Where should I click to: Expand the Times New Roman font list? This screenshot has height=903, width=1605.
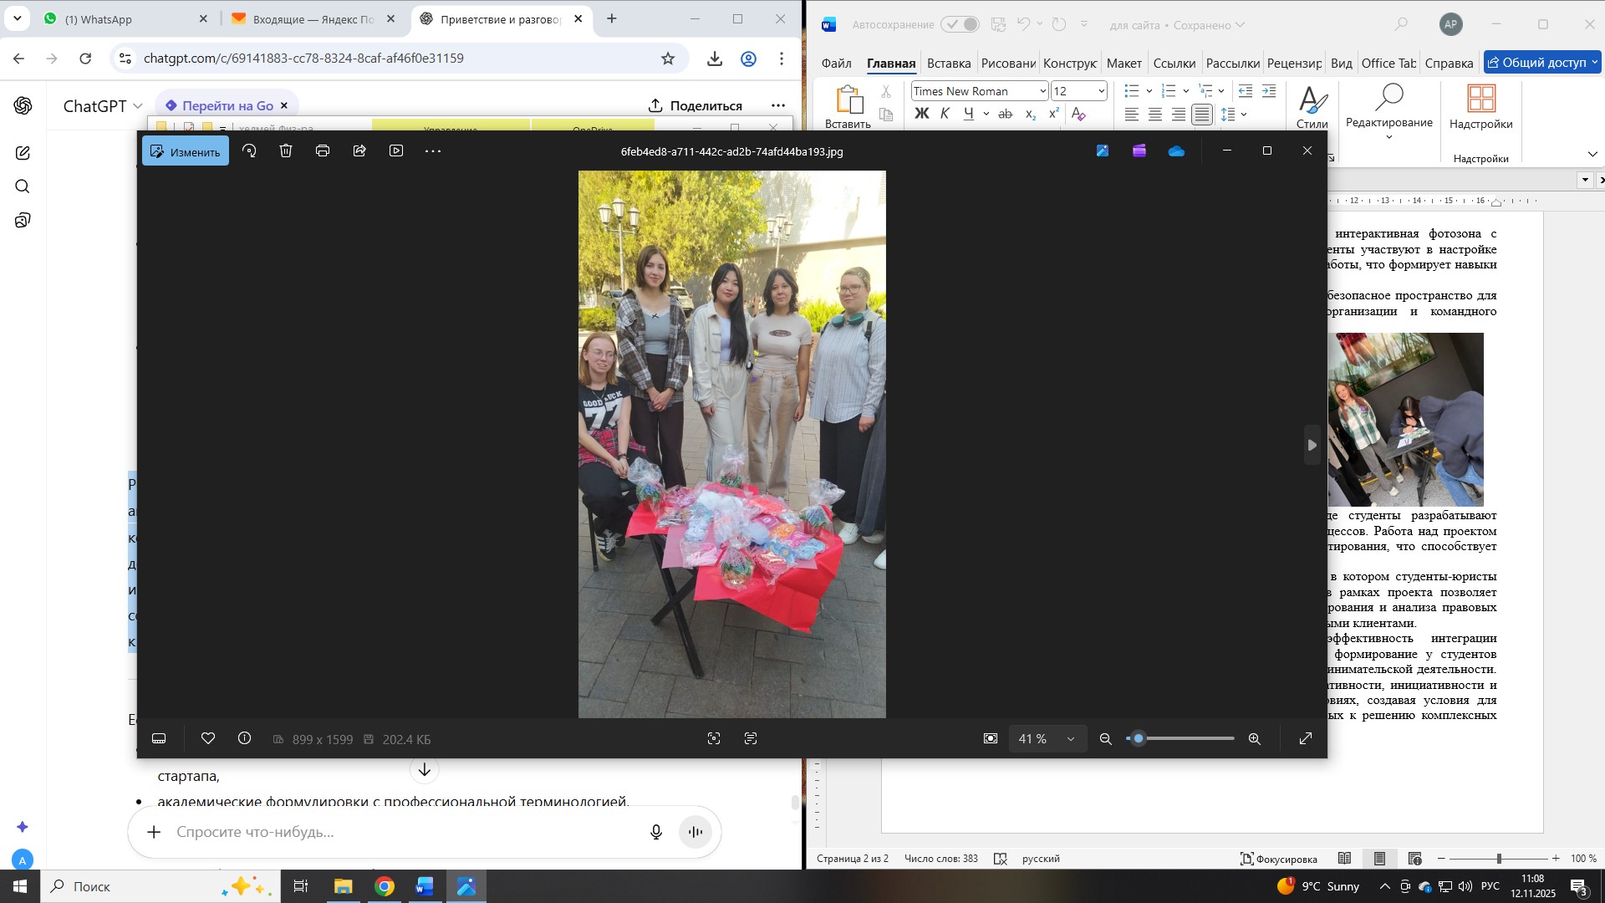[x=1042, y=91]
